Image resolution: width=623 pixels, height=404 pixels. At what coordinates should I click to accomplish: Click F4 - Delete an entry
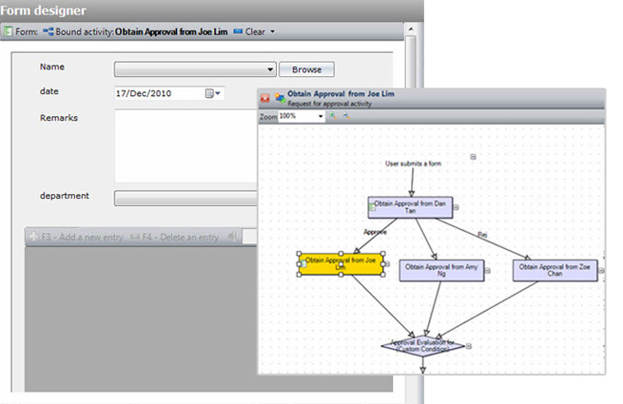tap(175, 237)
